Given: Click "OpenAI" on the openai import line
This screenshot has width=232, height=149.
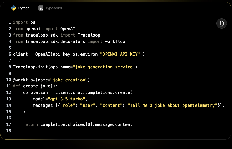Looking at the screenshot, I should point(68,29).
